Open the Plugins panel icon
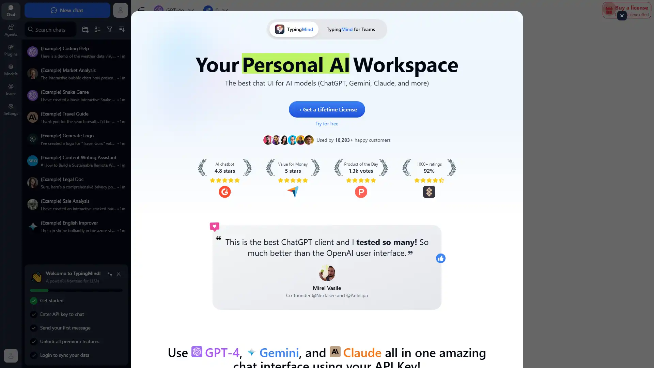The width and height of the screenshot is (654, 368). point(11,50)
